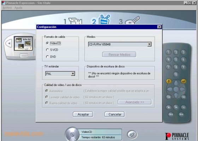
Task: Close the Configuración dialog
Action: (159, 27)
